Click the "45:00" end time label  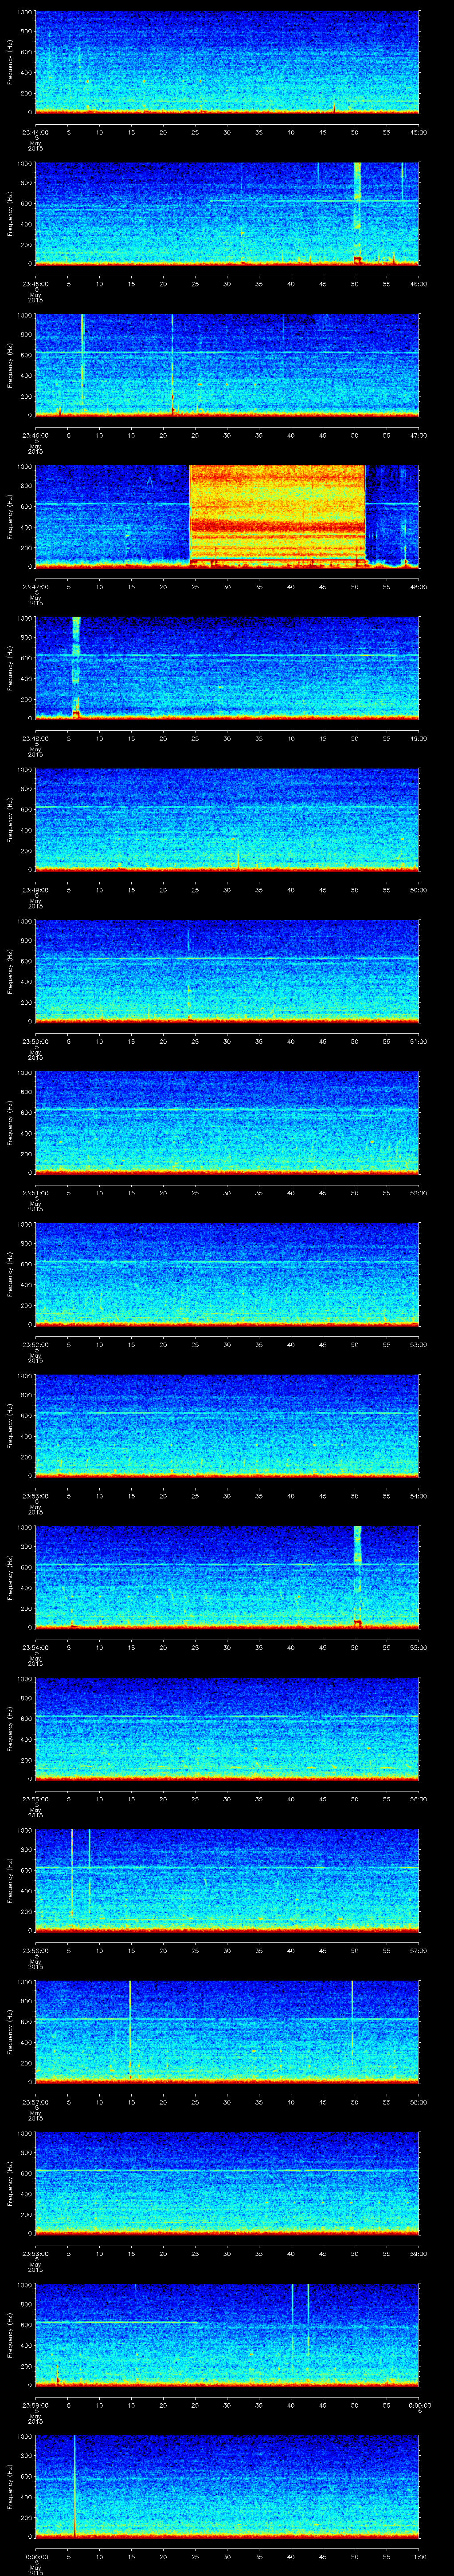pos(419,132)
